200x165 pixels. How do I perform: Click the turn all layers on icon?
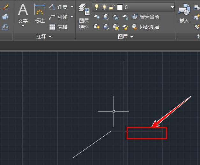pos(97,27)
